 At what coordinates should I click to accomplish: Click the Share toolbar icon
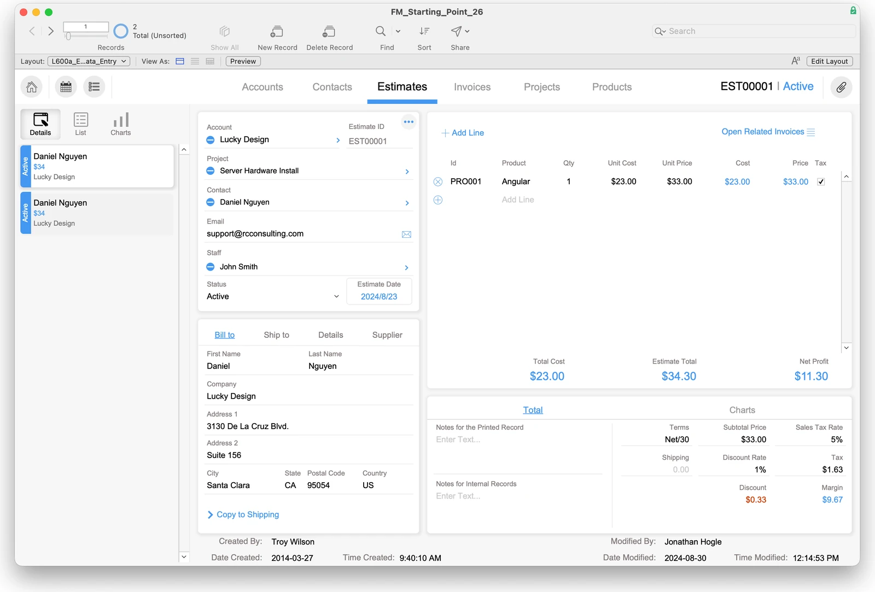tap(457, 31)
